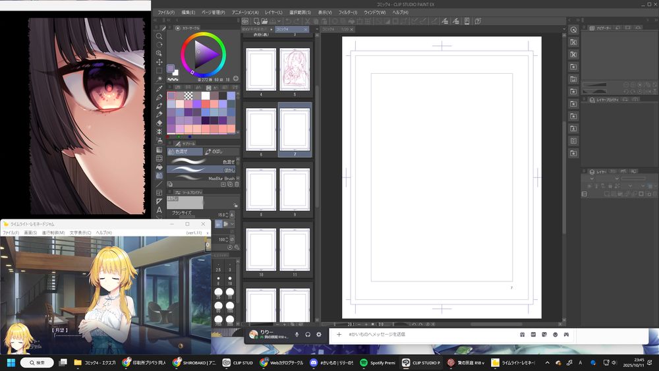
Task: Click the Open file folder icon
Action: coord(264,21)
